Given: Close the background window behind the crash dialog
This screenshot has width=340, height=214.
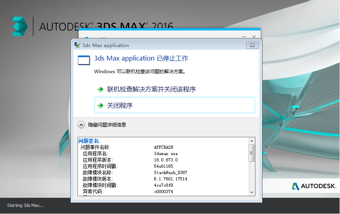Looking at the screenshot, I should pyautogui.click(x=254, y=37).
